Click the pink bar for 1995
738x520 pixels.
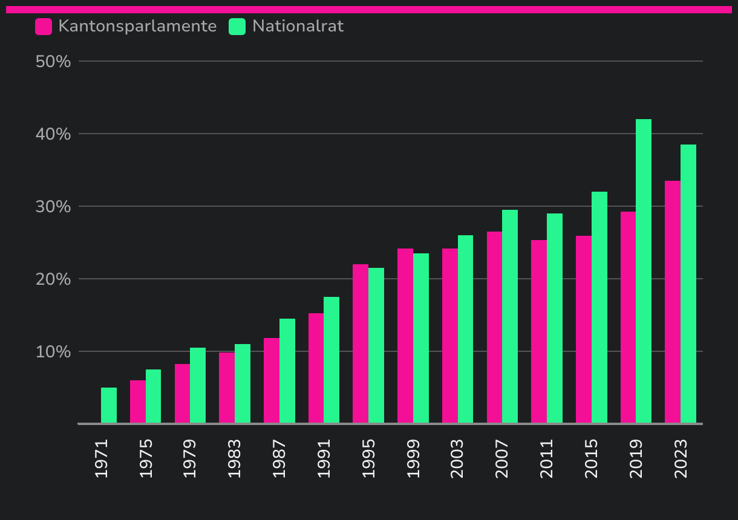coord(361,343)
